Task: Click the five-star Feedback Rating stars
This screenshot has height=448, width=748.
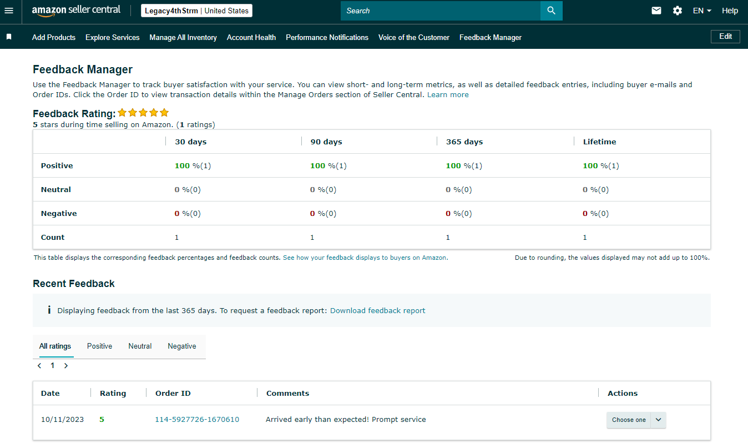Action: pyautogui.click(x=143, y=113)
